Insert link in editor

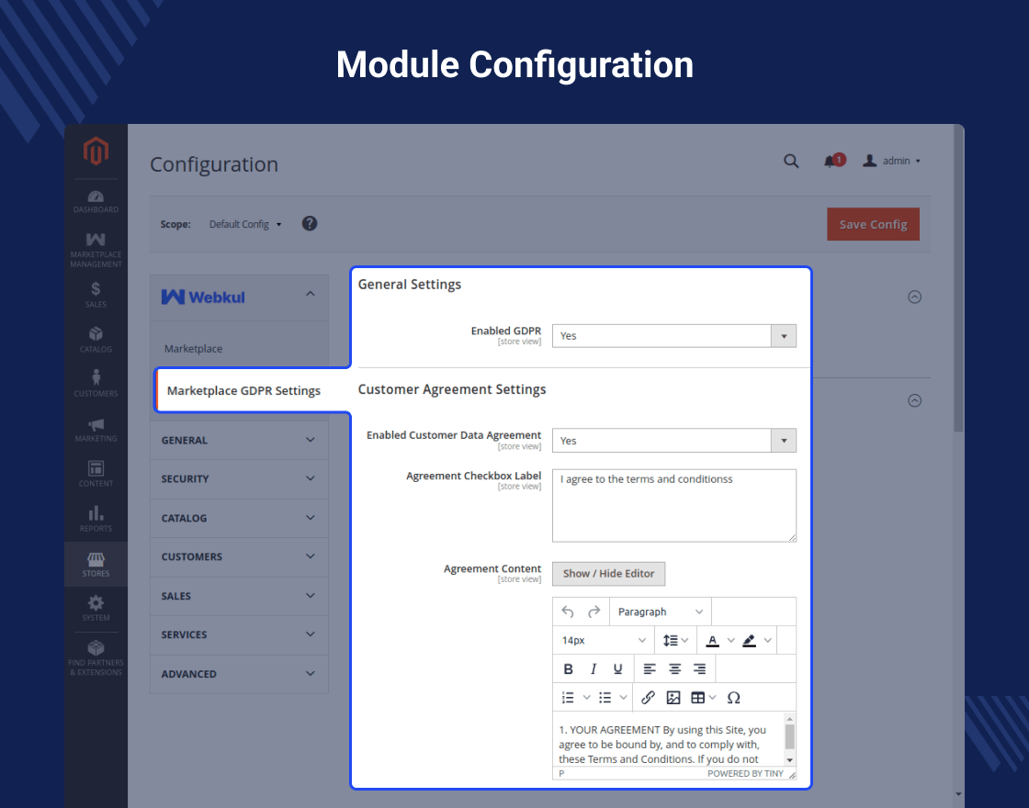coord(648,698)
